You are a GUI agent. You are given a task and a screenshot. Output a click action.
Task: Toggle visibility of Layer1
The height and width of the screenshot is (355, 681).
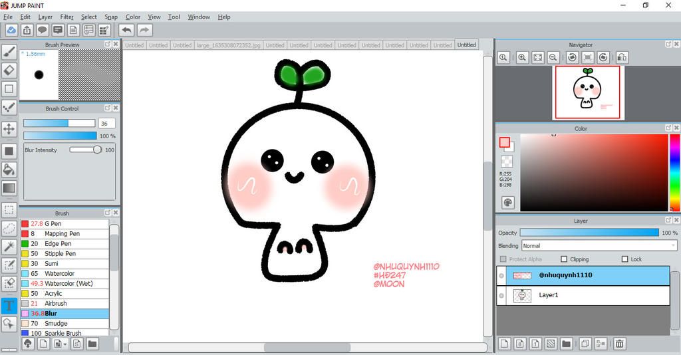501,296
